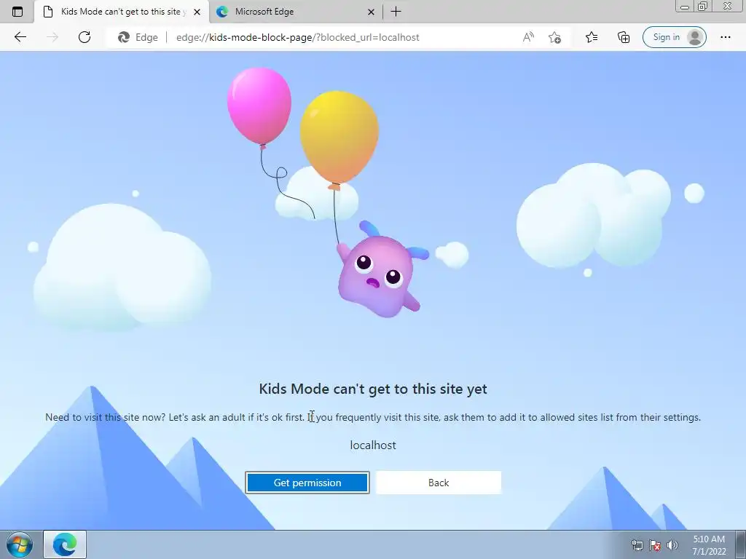This screenshot has width=746, height=559.
Task: Click the Edge site identity icon
Action: point(138,37)
